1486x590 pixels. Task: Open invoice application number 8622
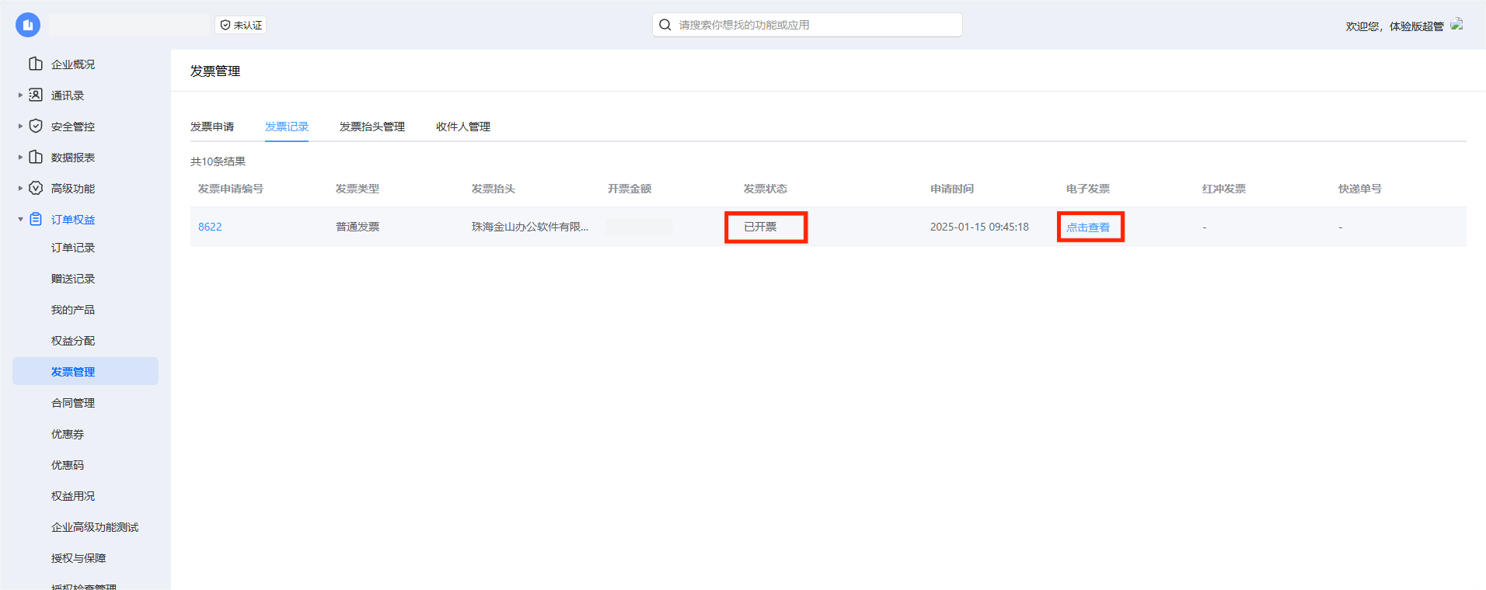(210, 227)
